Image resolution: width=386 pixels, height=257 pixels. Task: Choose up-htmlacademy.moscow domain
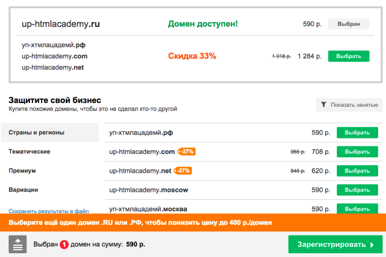[357, 190]
